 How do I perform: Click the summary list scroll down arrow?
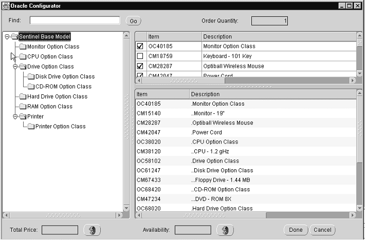359,208
